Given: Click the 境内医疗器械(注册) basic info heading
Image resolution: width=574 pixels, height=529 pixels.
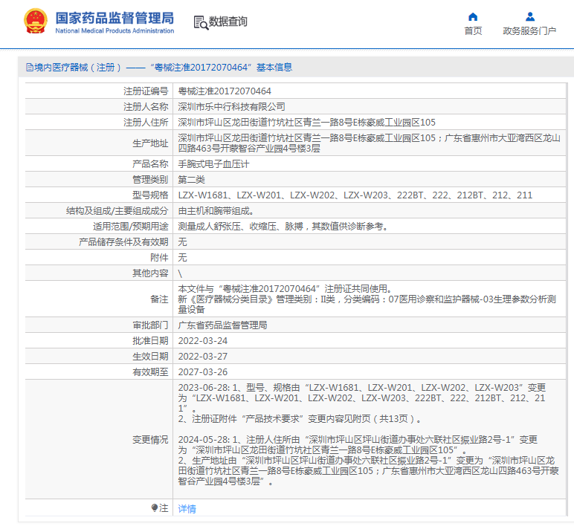Looking at the screenshot, I should pyautogui.click(x=163, y=68).
